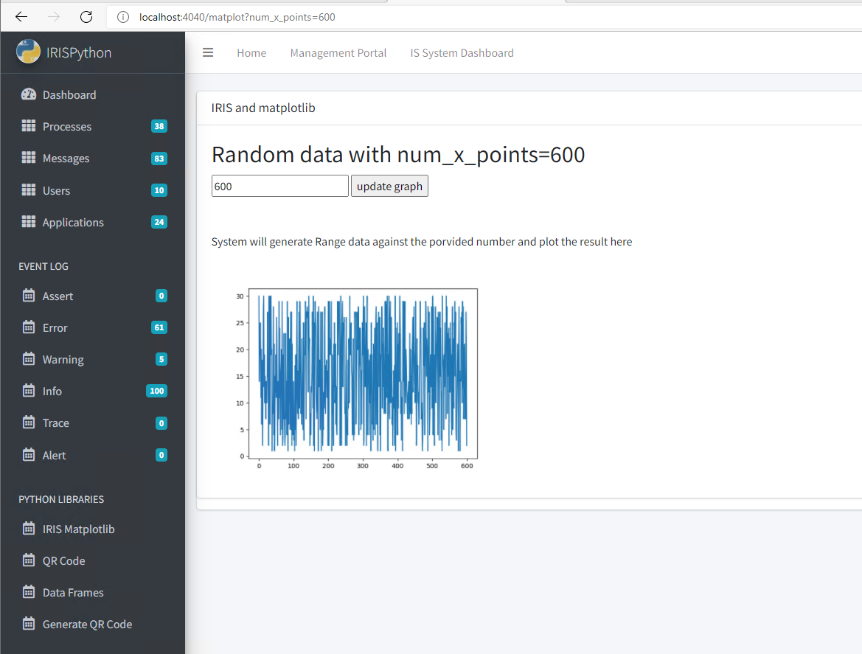
Task: Click the IRISPython Python logo
Action: click(28, 52)
